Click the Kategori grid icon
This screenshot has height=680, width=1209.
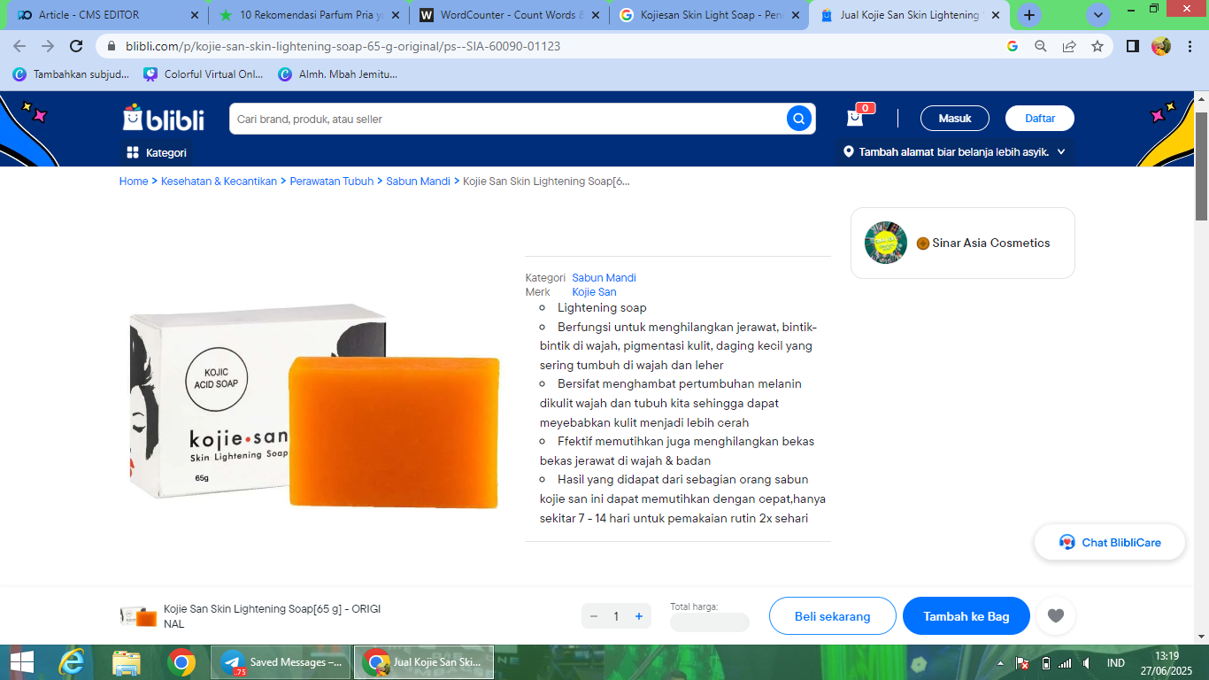click(x=133, y=152)
